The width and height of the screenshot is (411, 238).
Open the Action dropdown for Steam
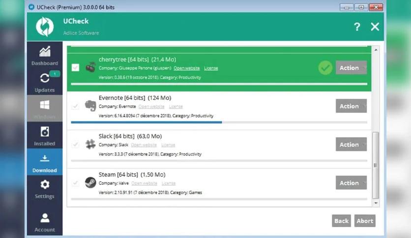[351, 183]
